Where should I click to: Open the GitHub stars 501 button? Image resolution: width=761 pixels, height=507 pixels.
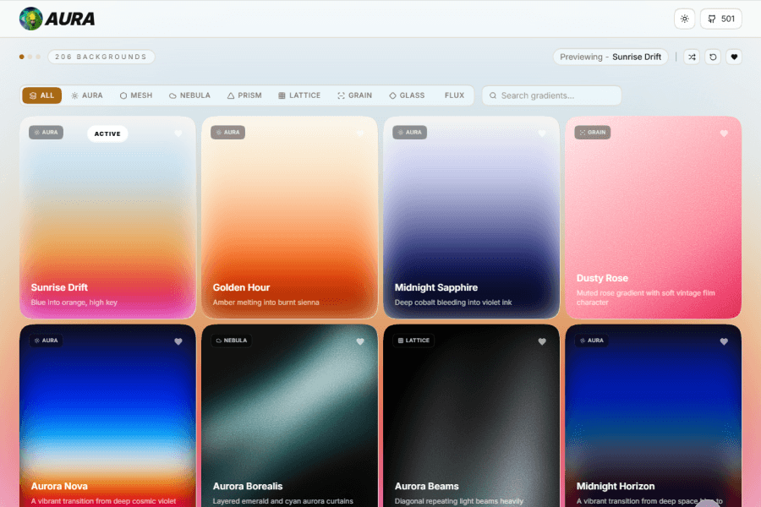pyautogui.click(x=720, y=19)
